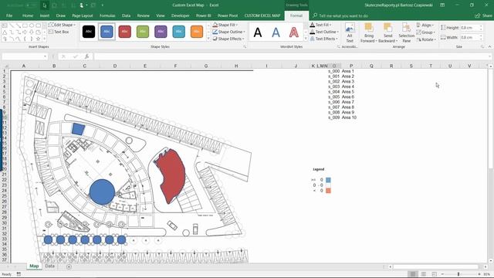Select the line arrow shape

coord(18,25)
